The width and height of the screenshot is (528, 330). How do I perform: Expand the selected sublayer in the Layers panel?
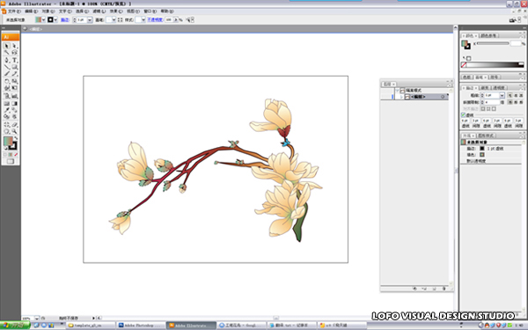click(x=401, y=97)
